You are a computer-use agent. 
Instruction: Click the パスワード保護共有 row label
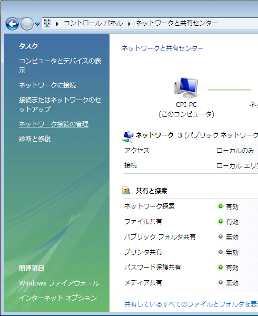point(153,268)
